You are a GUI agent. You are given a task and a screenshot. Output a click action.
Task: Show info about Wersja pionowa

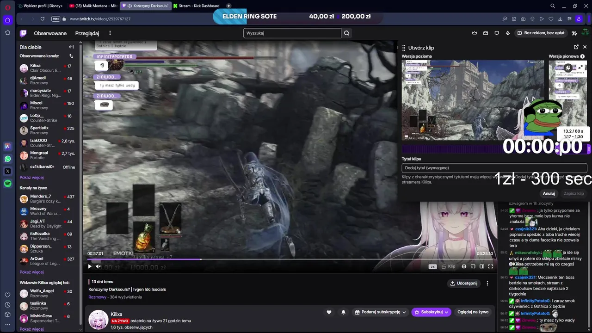point(582,56)
